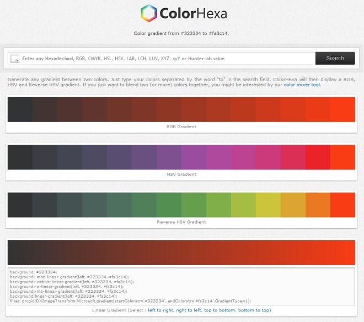This screenshot has width=364, height=322.
Task: Click the unprefixed 'background:linear-gradient' code line
Action: point(63,296)
